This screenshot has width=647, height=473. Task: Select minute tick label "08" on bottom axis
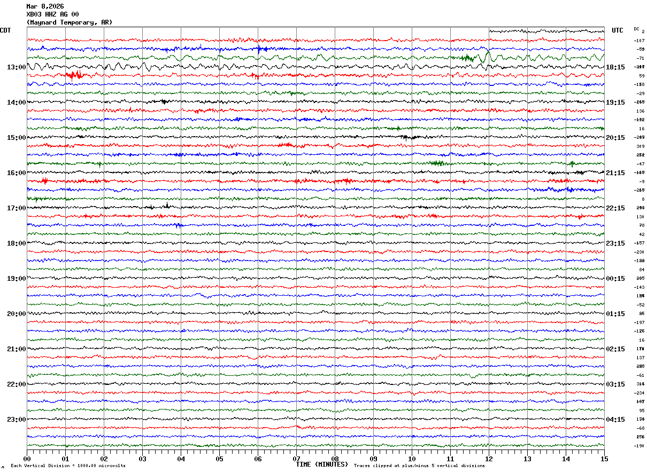pos(335,459)
